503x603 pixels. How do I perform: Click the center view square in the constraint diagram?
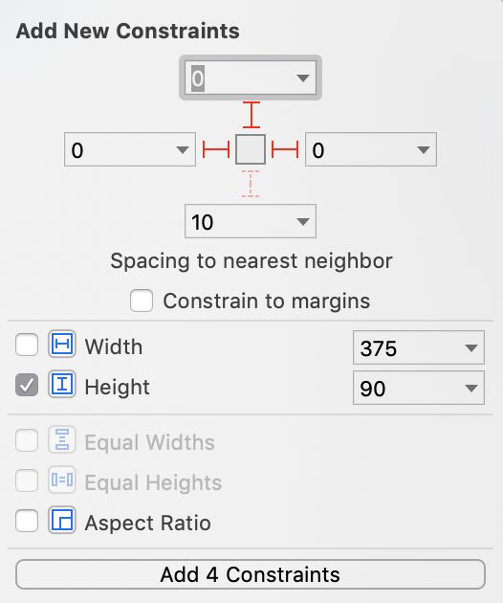[251, 149]
